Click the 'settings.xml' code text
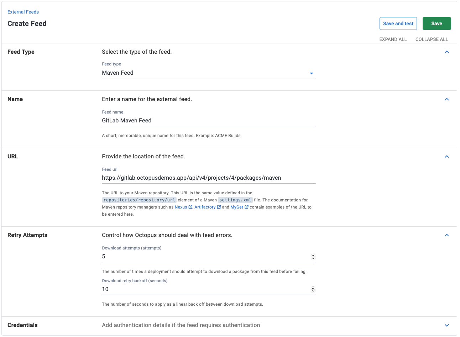Image resolution: width=460 pixels, height=337 pixels. pyautogui.click(x=235, y=200)
